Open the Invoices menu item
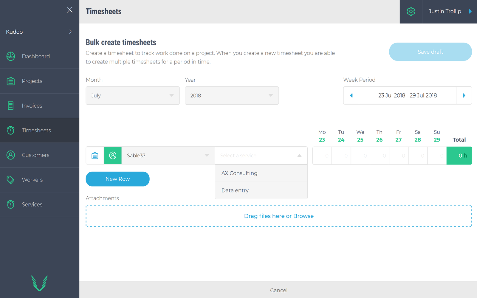The height and width of the screenshot is (298, 477). coord(40,106)
